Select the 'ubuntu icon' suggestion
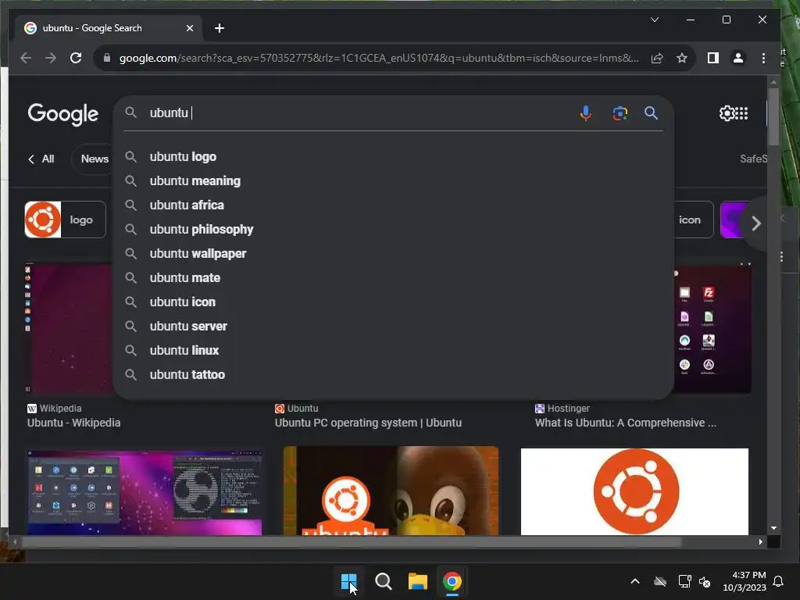 coord(393,302)
